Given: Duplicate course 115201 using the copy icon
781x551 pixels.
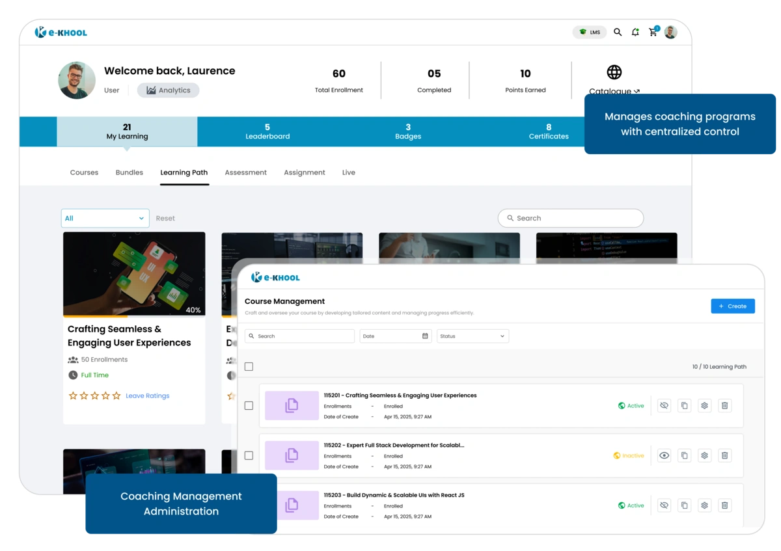Looking at the screenshot, I should click(x=684, y=405).
